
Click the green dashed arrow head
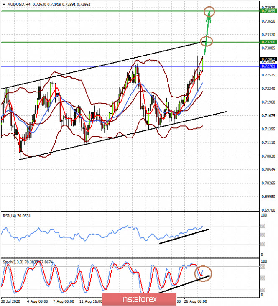tap(208, 15)
